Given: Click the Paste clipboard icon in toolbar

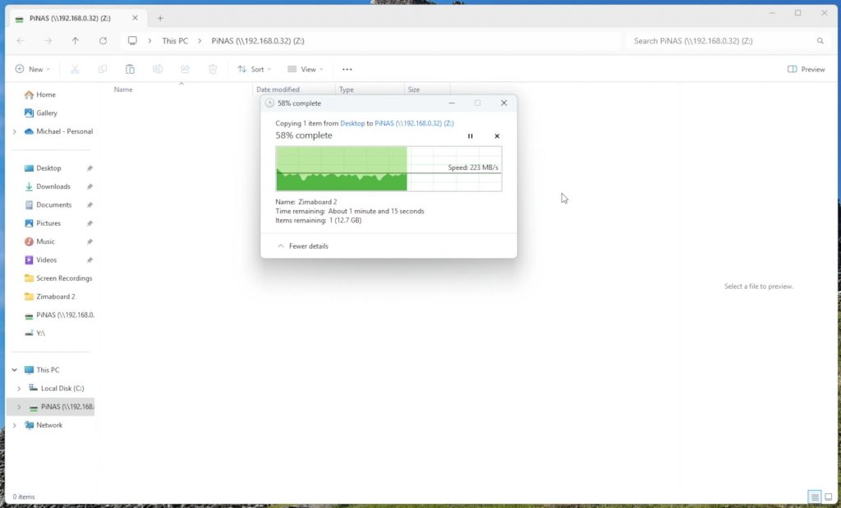Looking at the screenshot, I should 130,70.
